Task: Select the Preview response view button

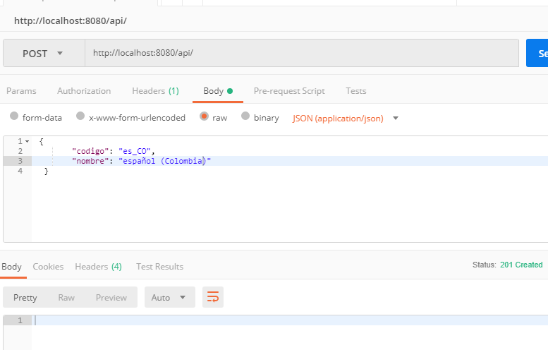Action: (x=111, y=298)
